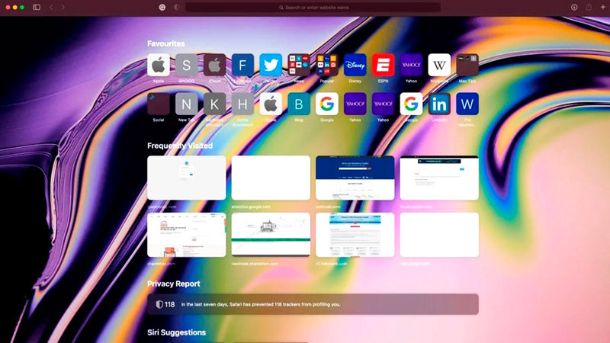Image resolution: width=610 pixels, height=343 pixels.
Task: Go back with the back arrow
Action: click(51, 7)
